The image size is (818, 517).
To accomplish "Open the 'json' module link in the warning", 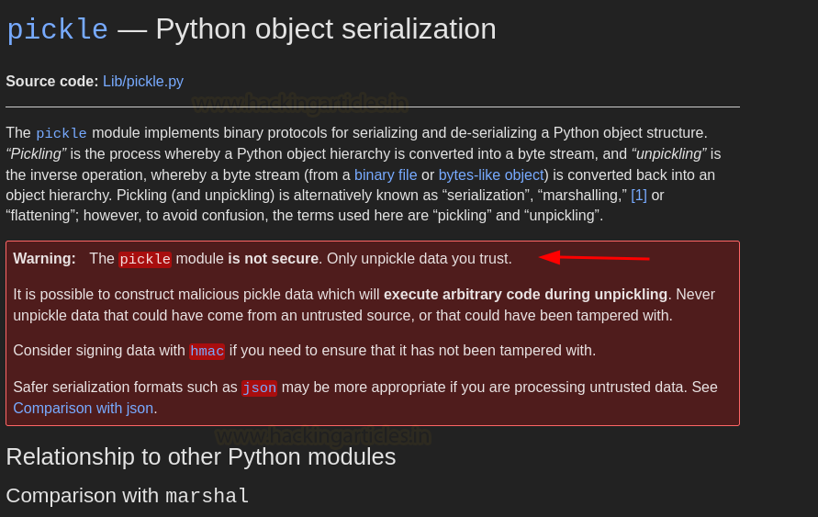I will point(259,388).
